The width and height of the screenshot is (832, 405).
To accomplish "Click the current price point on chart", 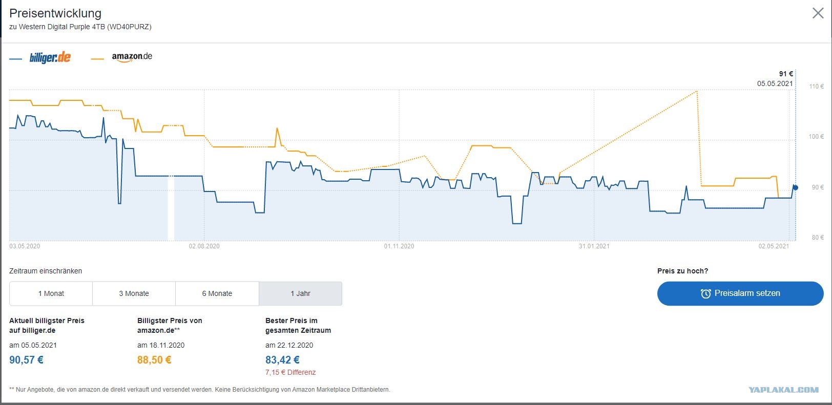I will point(795,187).
